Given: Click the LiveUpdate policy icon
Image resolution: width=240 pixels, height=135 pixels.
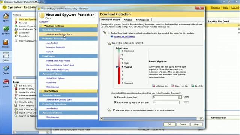Looking at the screenshot, I should tap(16, 33).
